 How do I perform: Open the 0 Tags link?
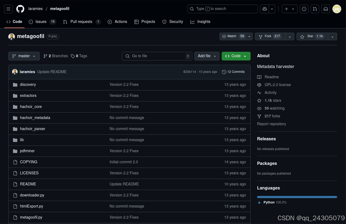coord(79,56)
